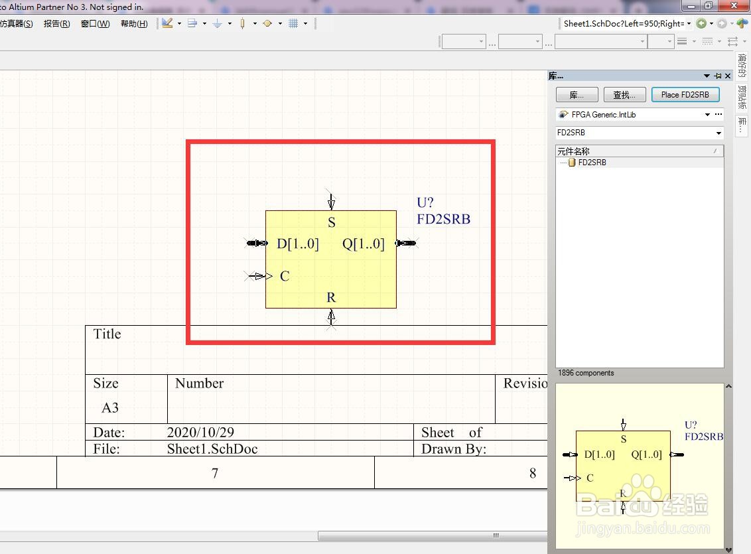Click the A3 size text in title block
The width and height of the screenshot is (751, 554).
(110, 408)
